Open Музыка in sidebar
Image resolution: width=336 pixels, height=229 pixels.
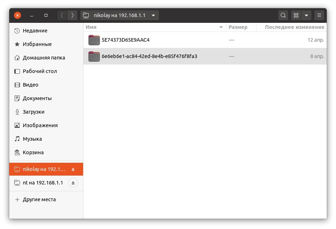coord(46,139)
